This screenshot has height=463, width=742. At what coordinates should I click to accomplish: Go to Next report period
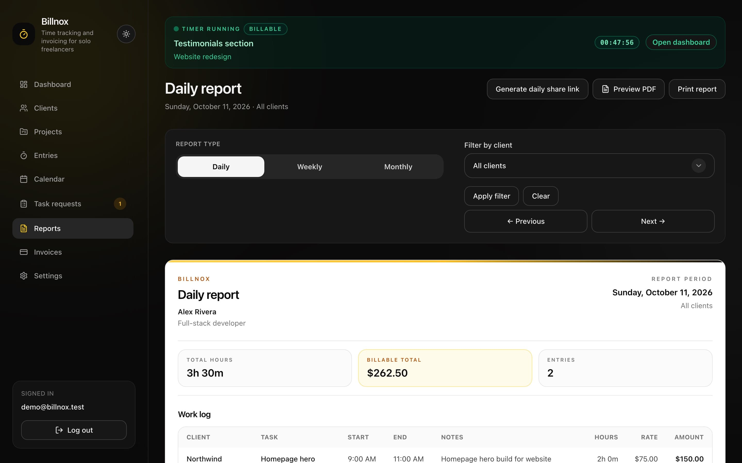coord(653,221)
